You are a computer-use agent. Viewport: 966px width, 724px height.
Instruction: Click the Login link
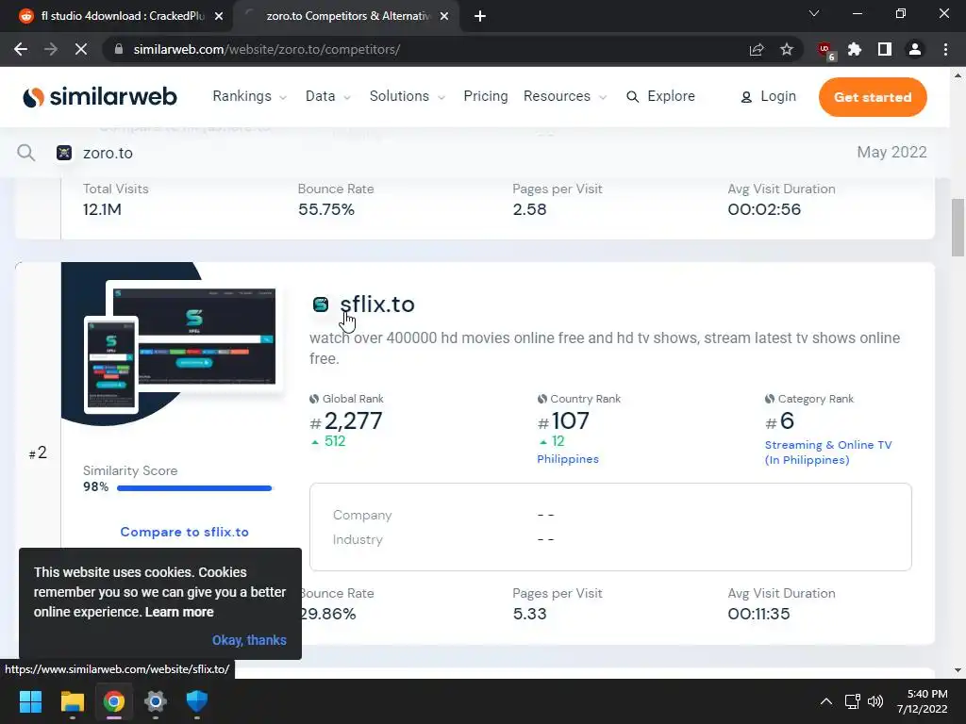point(778,96)
